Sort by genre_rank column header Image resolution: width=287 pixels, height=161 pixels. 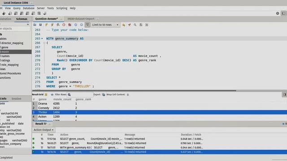click(83, 99)
